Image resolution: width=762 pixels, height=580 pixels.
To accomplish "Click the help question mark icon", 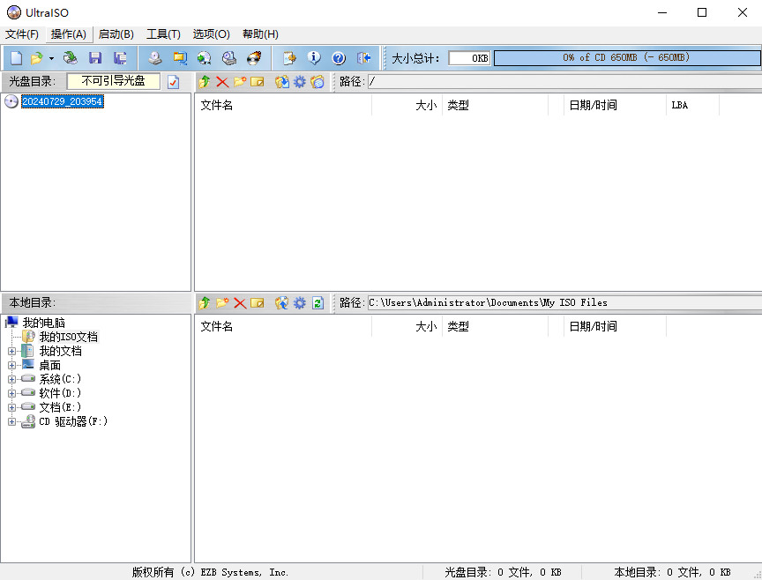I will click(x=337, y=57).
